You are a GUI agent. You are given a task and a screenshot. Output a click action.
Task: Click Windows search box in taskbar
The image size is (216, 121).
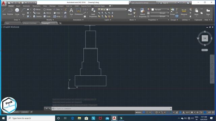[x=31, y=118]
